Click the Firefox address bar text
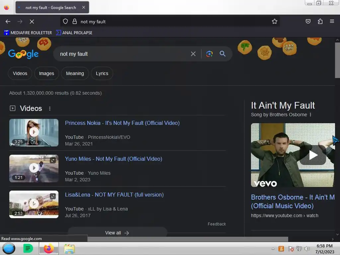 [x=93, y=22]
